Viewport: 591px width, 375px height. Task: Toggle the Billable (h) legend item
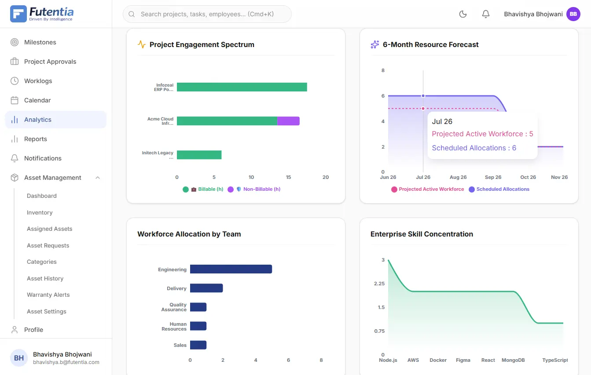[x=203, y=189]
